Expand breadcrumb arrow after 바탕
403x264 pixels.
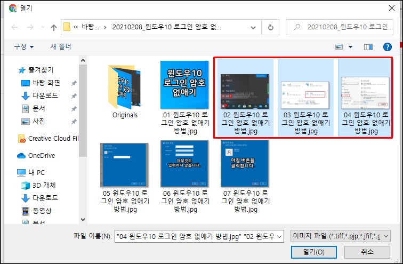click(105, 27)
